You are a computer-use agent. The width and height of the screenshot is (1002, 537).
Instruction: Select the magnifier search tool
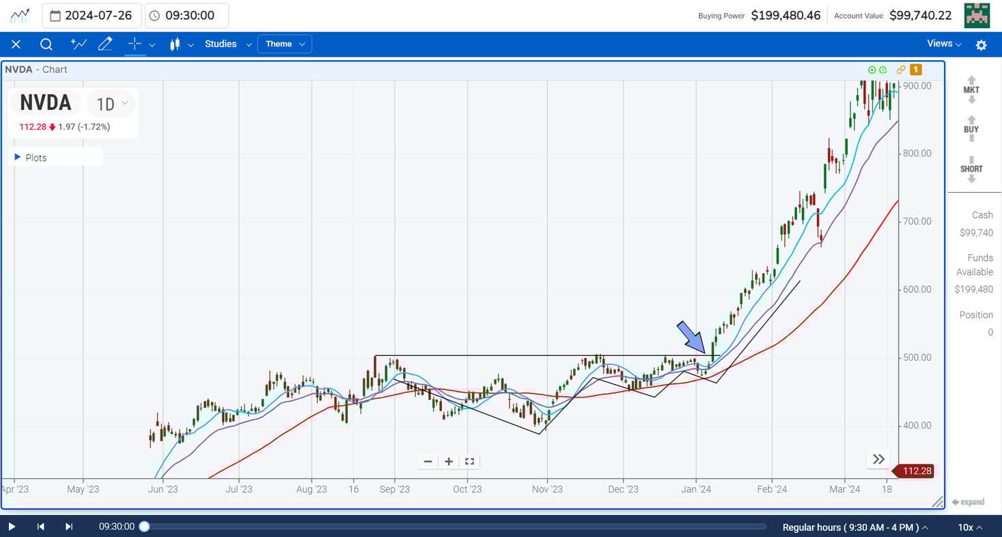pyautogui.click(x=46, y=44)
